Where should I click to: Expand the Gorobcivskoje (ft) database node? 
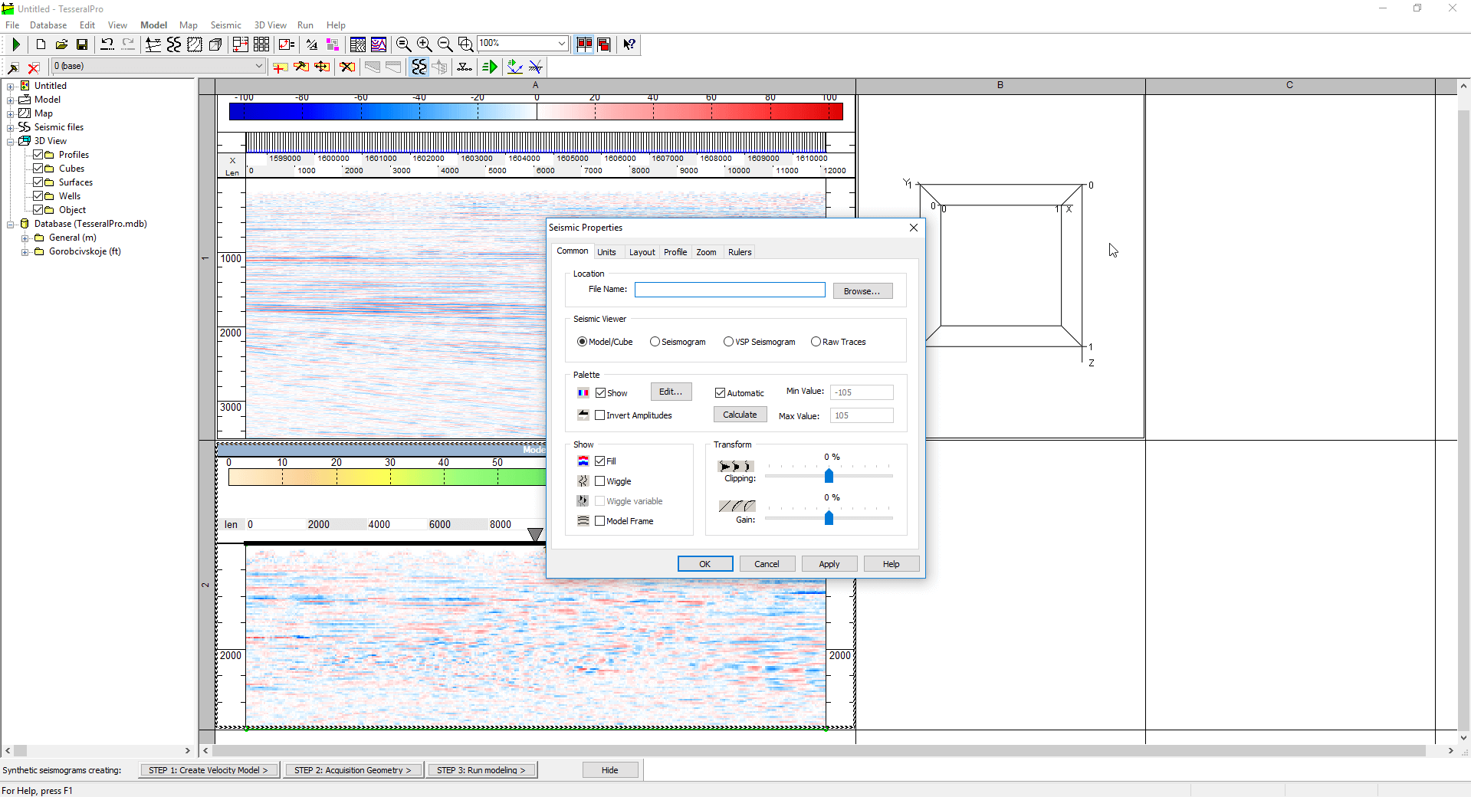coord(25,251)
